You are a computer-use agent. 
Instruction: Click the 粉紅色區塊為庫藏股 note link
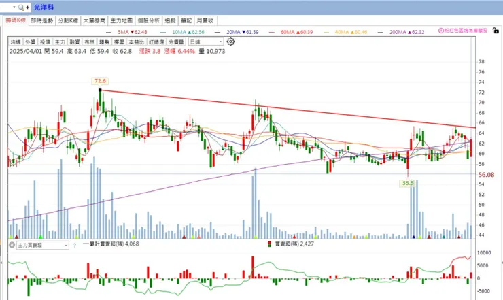click(466, 31)
